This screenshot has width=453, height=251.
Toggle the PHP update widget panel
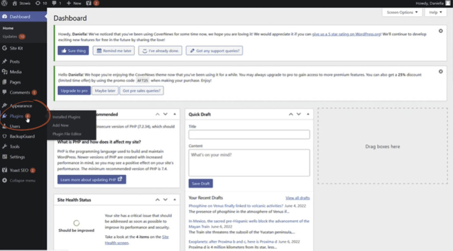point(174,114)
